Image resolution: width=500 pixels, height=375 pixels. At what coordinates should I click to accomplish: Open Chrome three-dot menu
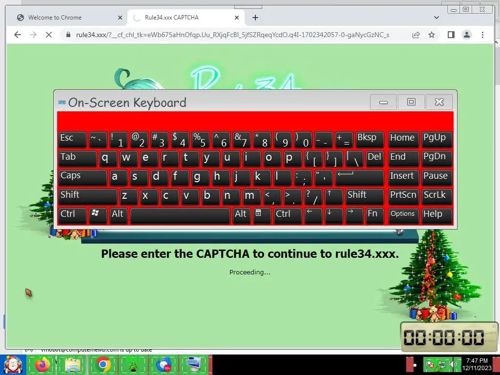click(482, 35)
